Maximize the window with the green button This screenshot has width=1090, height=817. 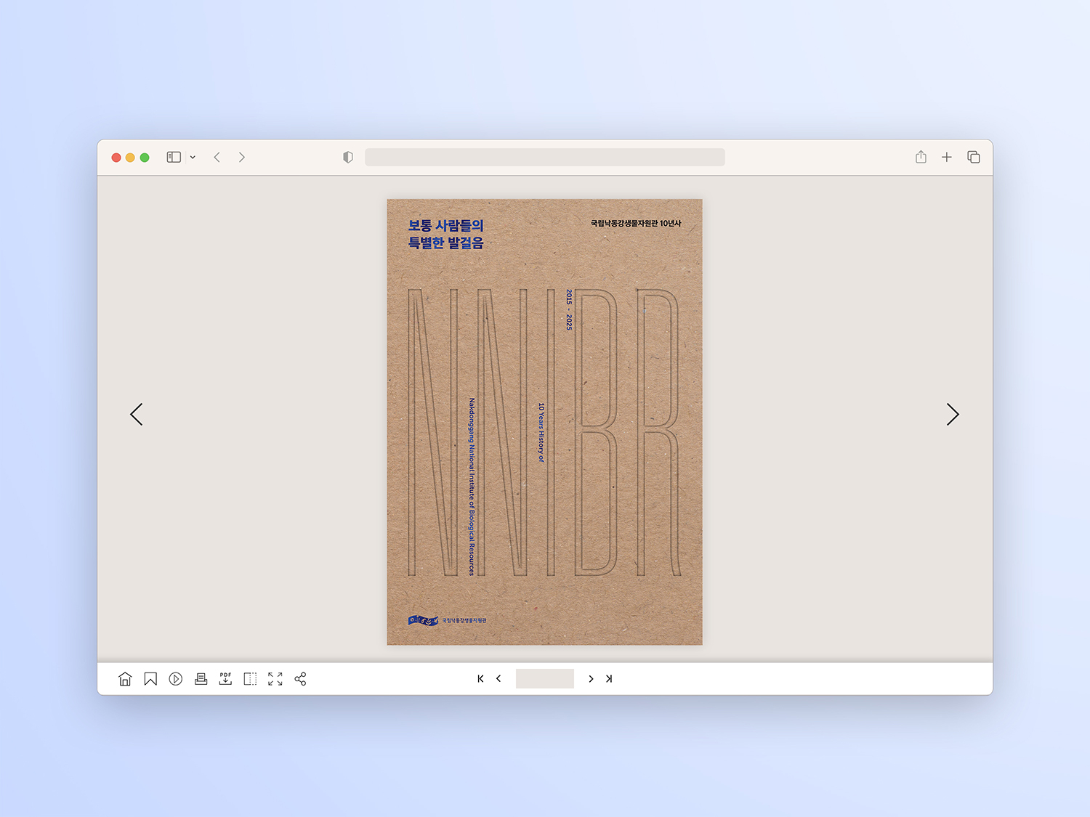tap(145, 158)
